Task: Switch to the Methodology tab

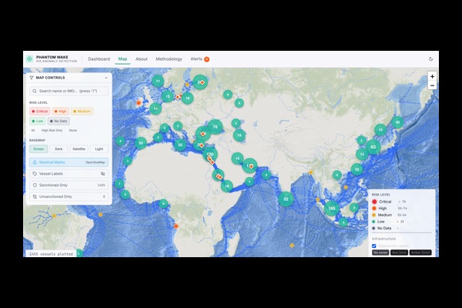Action: (169, 59)
